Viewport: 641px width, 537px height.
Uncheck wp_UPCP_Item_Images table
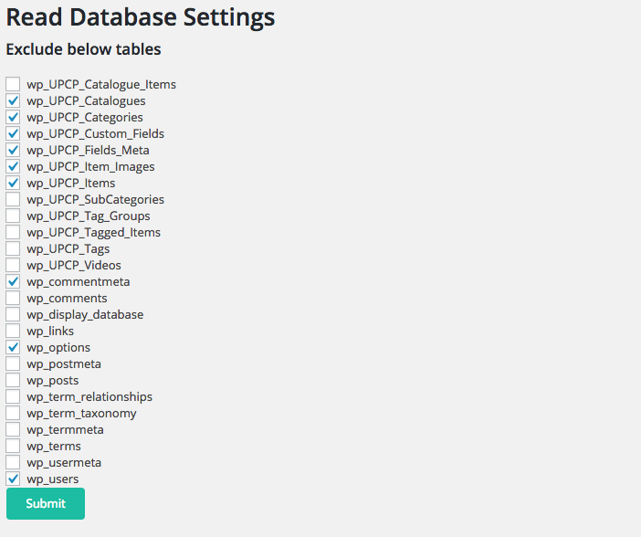13,166
